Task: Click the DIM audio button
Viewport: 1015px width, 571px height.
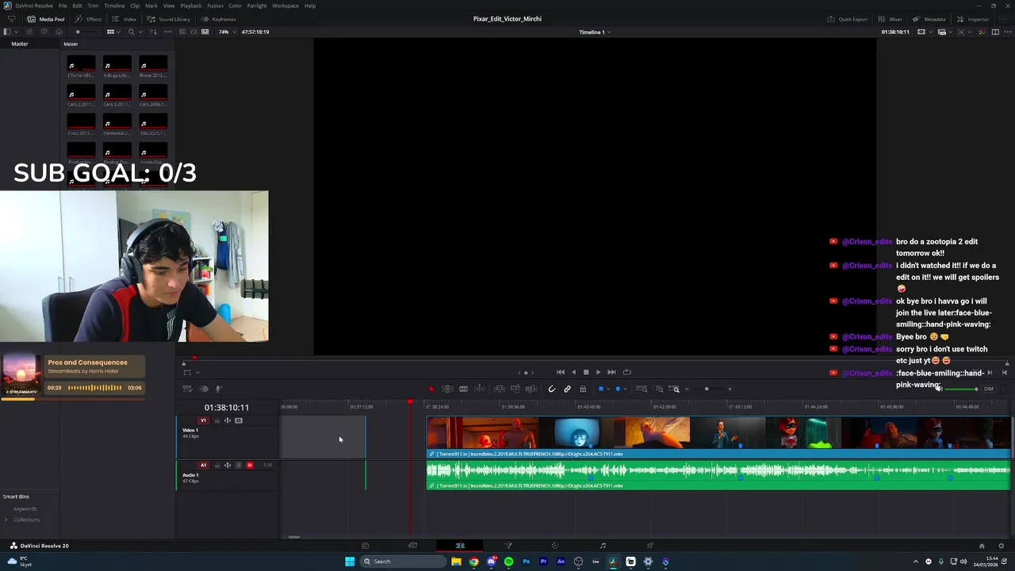Action: [x=988, y=389]
